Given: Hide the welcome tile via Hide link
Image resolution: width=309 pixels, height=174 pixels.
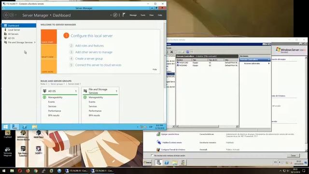Looking at the screenshot, I should coord(154,70).
